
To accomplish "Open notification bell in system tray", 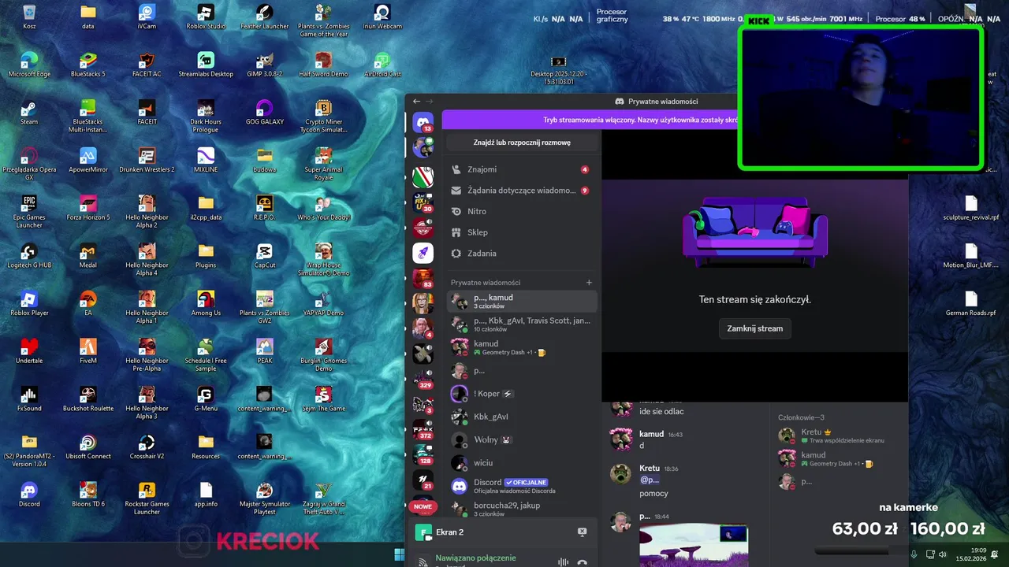I will tap(994, 554).
